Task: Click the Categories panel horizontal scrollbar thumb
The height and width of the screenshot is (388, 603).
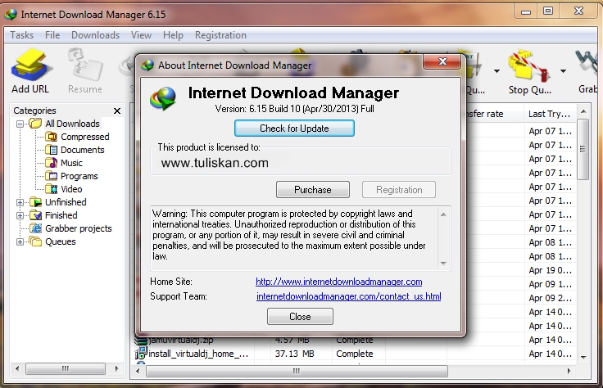Action: [66, 368]
